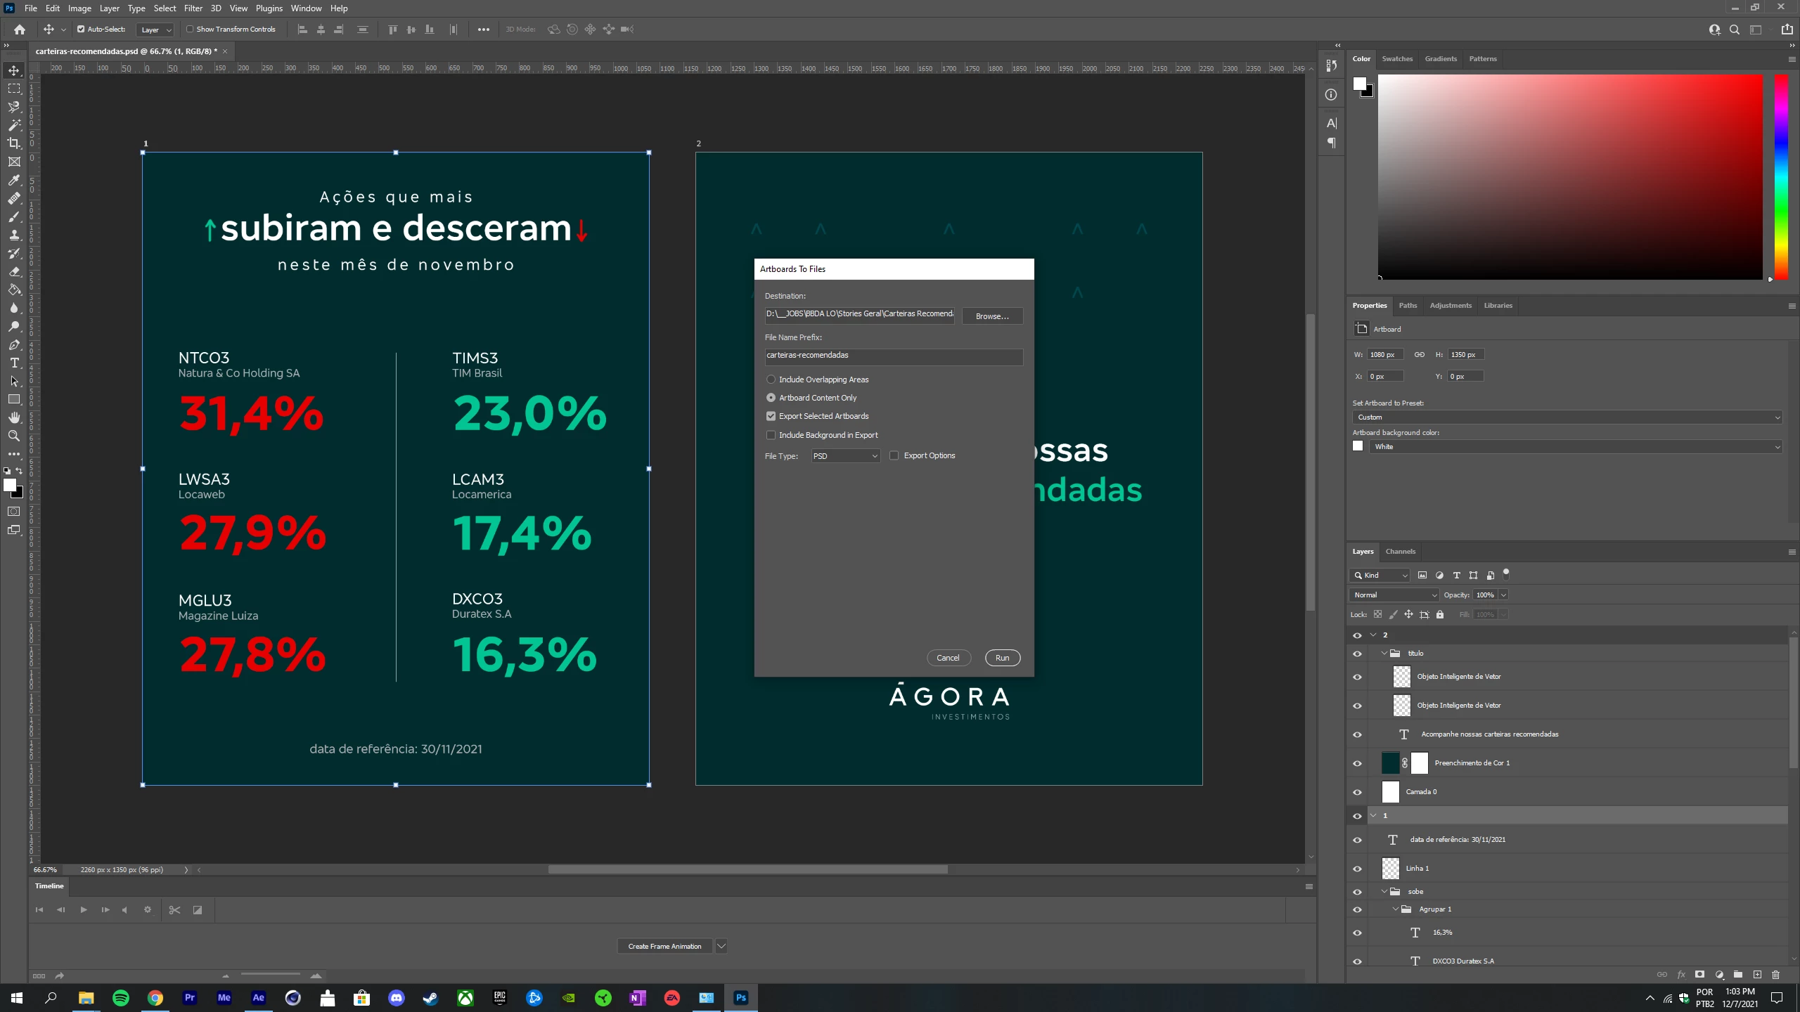Select Include Overlapping Areas radio option

coord(771,379)
